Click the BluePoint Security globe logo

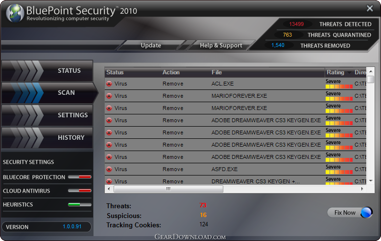click(15, 13)
